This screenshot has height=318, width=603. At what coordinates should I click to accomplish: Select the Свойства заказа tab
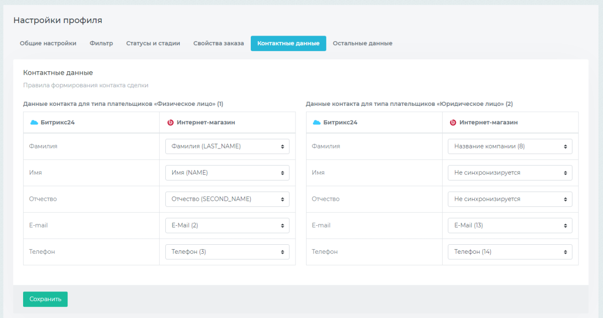pyautogui.click(x=219, y=44)
